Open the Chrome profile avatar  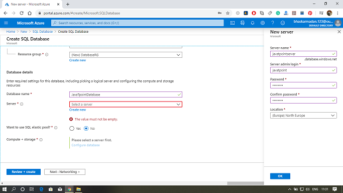click(x=329, y=13)
